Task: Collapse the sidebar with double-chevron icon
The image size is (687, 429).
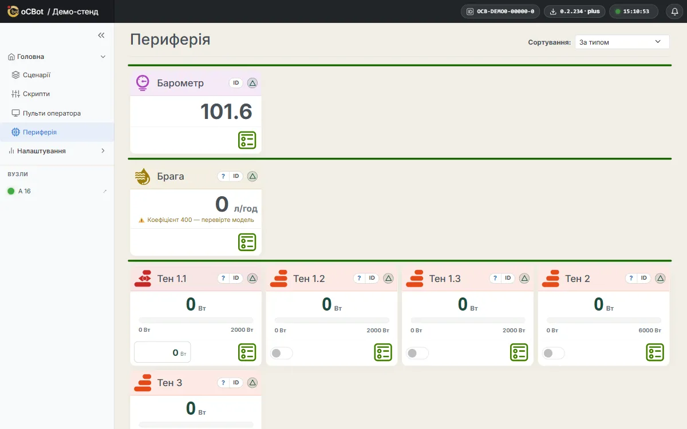Action: [101, 35]
